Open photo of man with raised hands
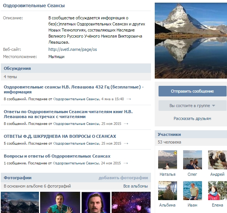This screenshot has height=213, width=227. [60, 202]
